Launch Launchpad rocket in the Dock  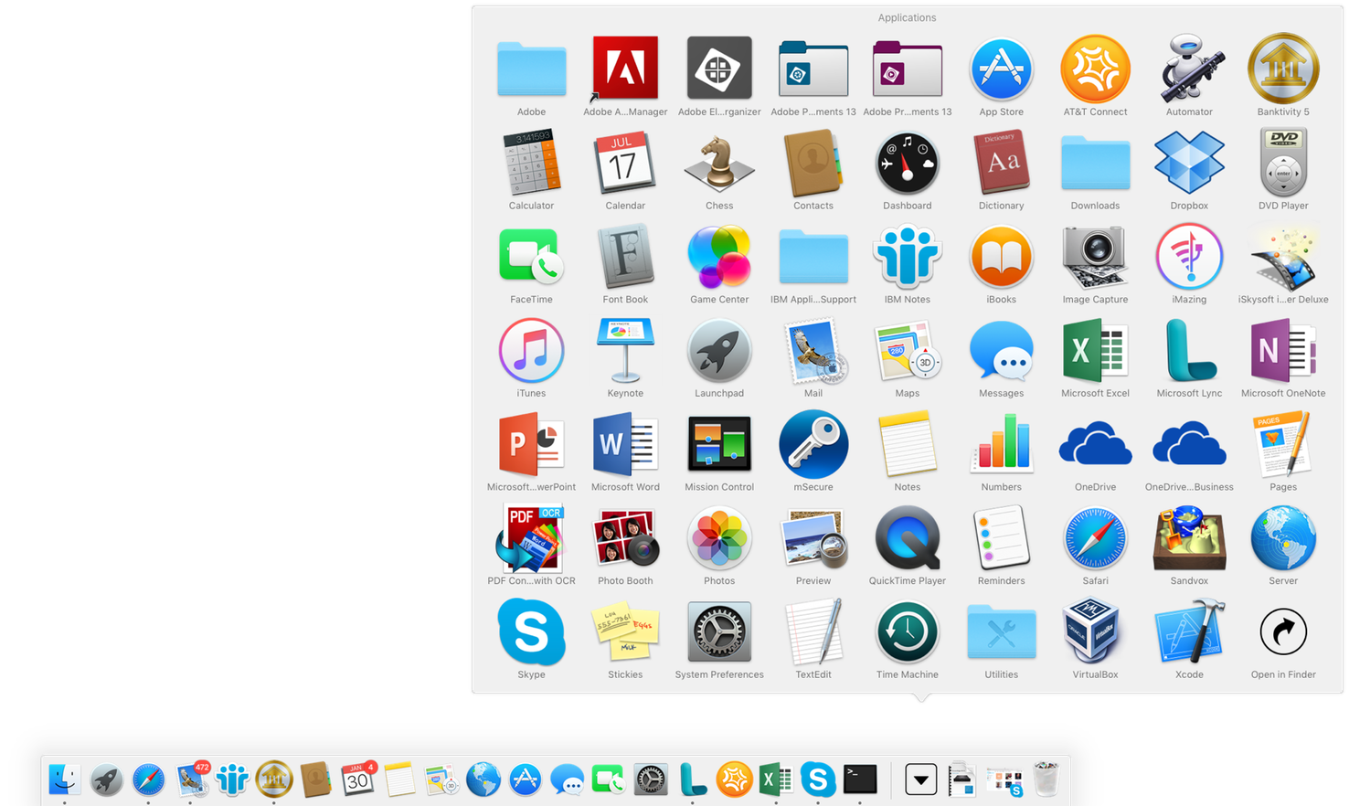click(106, 779)
